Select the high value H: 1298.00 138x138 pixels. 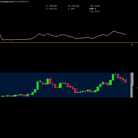point(73,6)
